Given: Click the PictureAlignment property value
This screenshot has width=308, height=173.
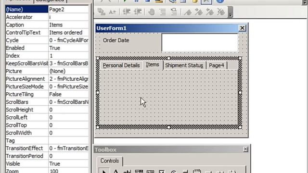Looking at the screenshot, I should (68, 79).
